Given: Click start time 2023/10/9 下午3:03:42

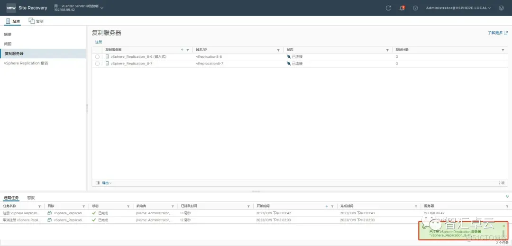Looking at the screenshot, I should coord(274,213).
